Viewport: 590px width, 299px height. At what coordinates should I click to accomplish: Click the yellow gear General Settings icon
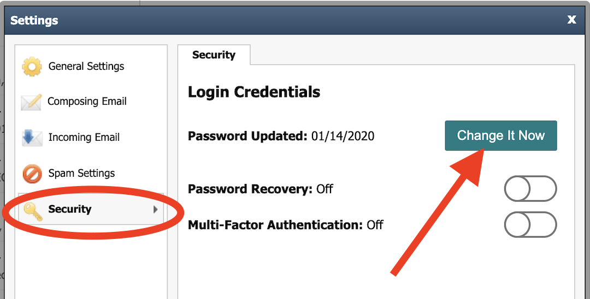click(32, 67)
